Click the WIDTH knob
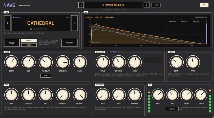The width and height of the screenshot is (214, 118). pos(187,95)
